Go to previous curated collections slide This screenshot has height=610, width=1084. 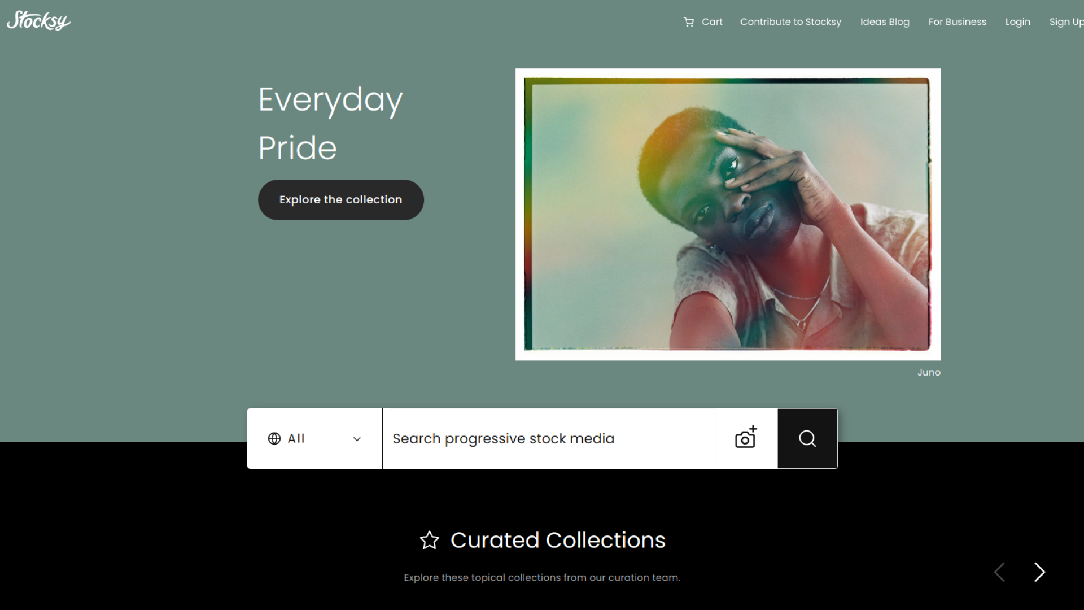[x=999, y=572]
